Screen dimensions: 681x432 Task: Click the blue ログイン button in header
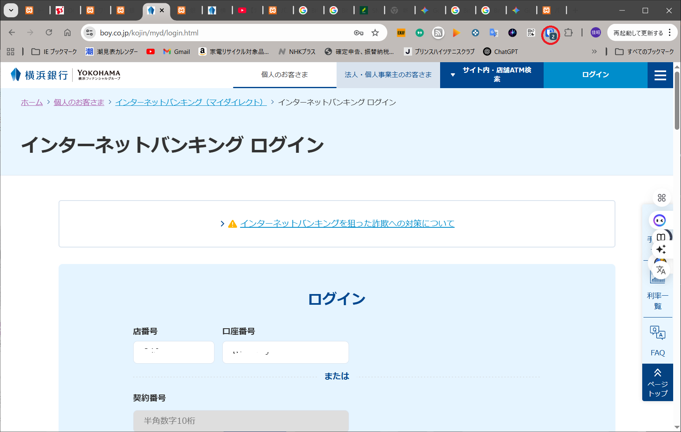595,75
